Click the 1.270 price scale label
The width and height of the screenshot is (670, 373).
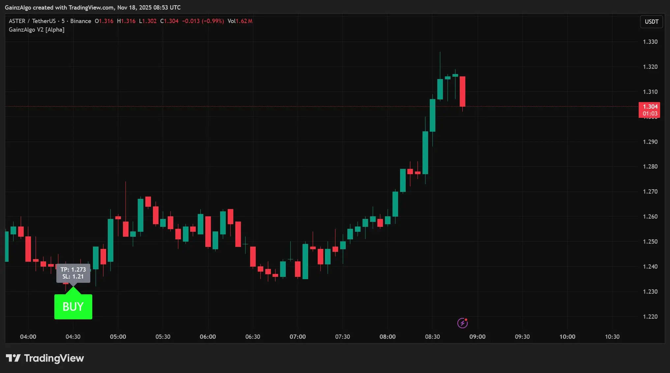pyautogui.click(x=650, y=191)
